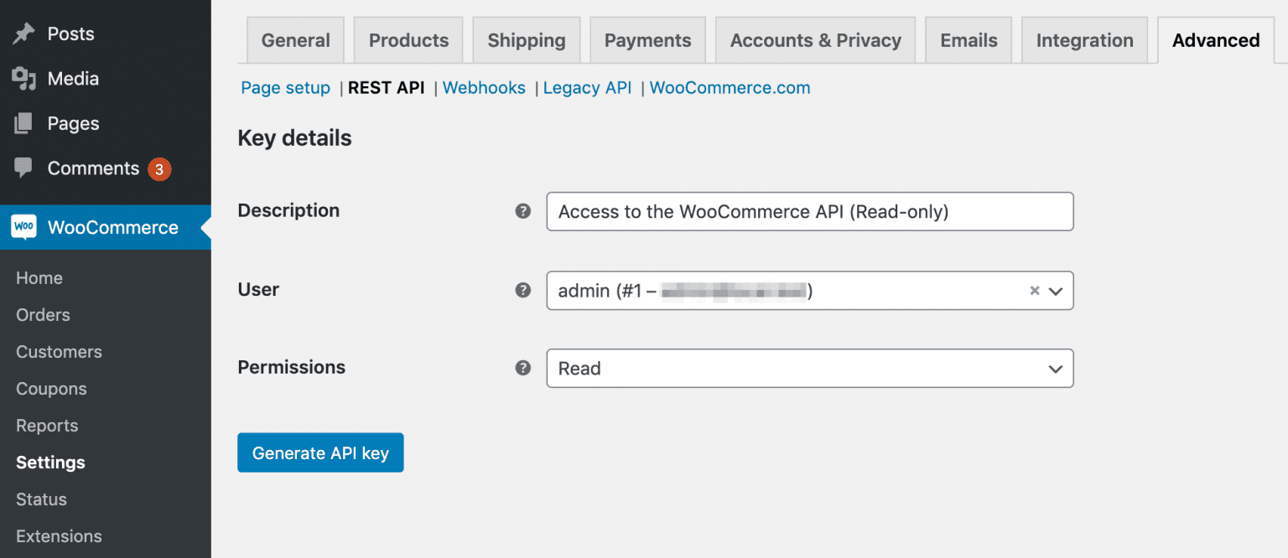
Task: Navigate to the Legacy API page
Action: 587,87
